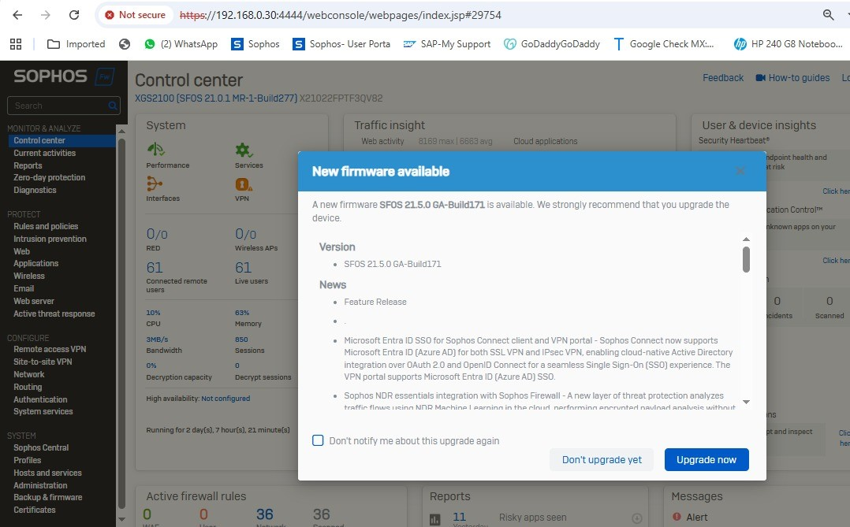Click the Services status icon
The width and height of the screenshot is (850, 527).
click(x=244, y=150)
